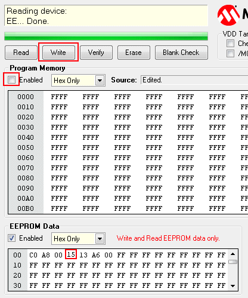Open the EEPROM Data Hex Only dropdown
The image size is (248, 298).
(x=100, y=239)
